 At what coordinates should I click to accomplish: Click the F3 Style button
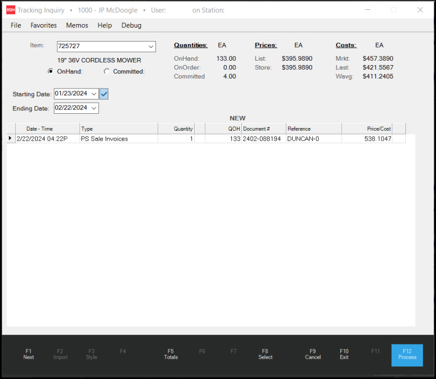pyautogui.click(x=91, y=354)
